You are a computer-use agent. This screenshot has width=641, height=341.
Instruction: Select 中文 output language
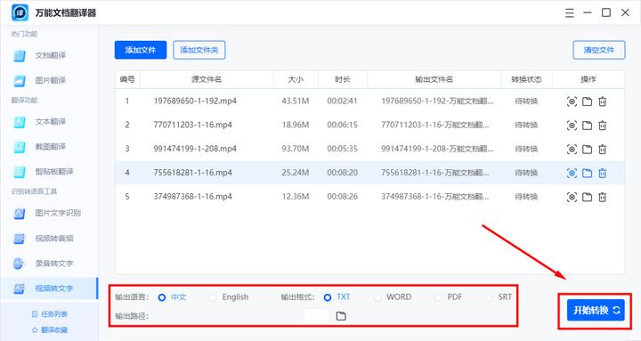click(x=162, y=297)
